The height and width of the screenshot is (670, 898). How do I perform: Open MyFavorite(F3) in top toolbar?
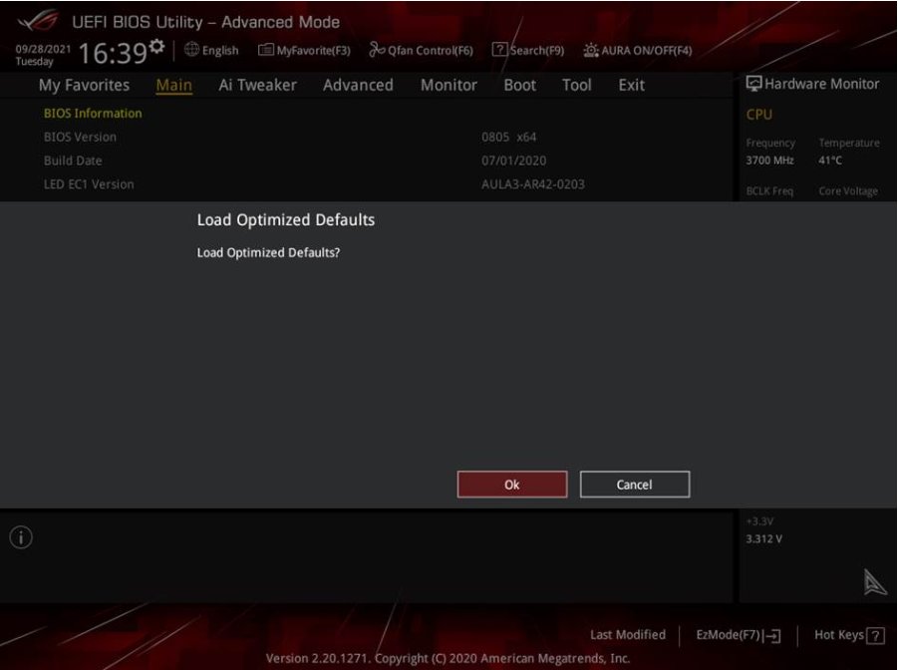tap(305, 51)
